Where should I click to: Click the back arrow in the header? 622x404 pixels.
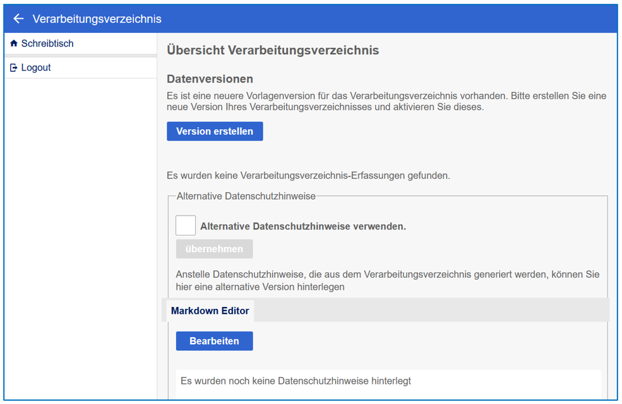pyautogui.click(x=18, y=19)
